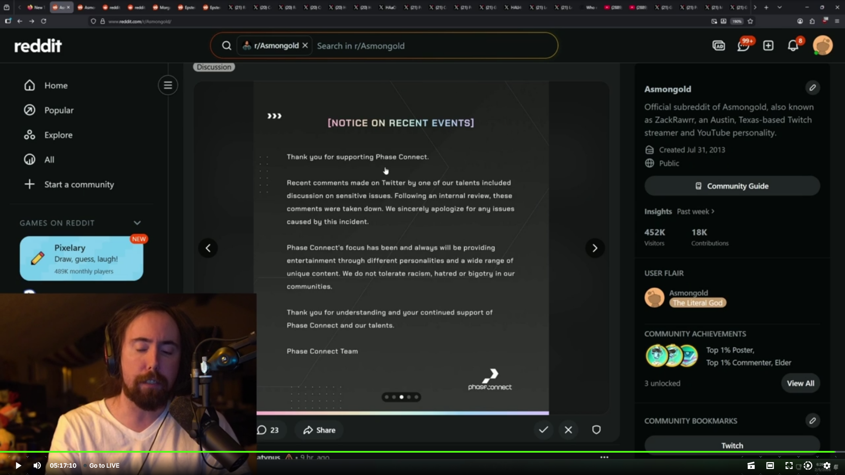Screen dimensions: 845x475
Task: Open the notifications bell
Action: click(x=793, y=46)
